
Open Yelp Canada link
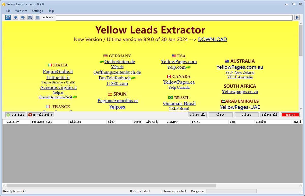179,87
